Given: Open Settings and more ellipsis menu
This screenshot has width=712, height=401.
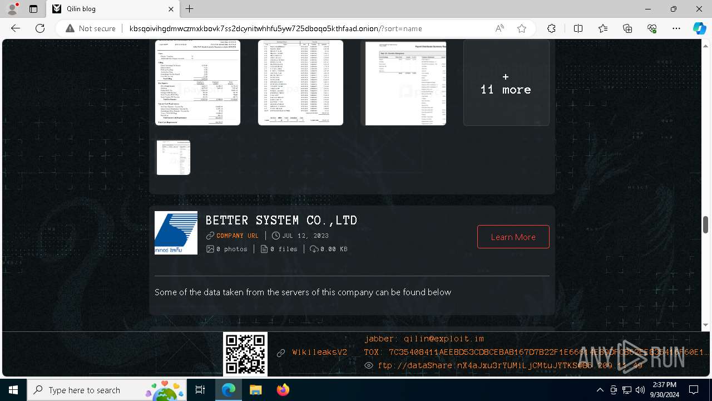Looking at the screenshot, I should point(676,28).
